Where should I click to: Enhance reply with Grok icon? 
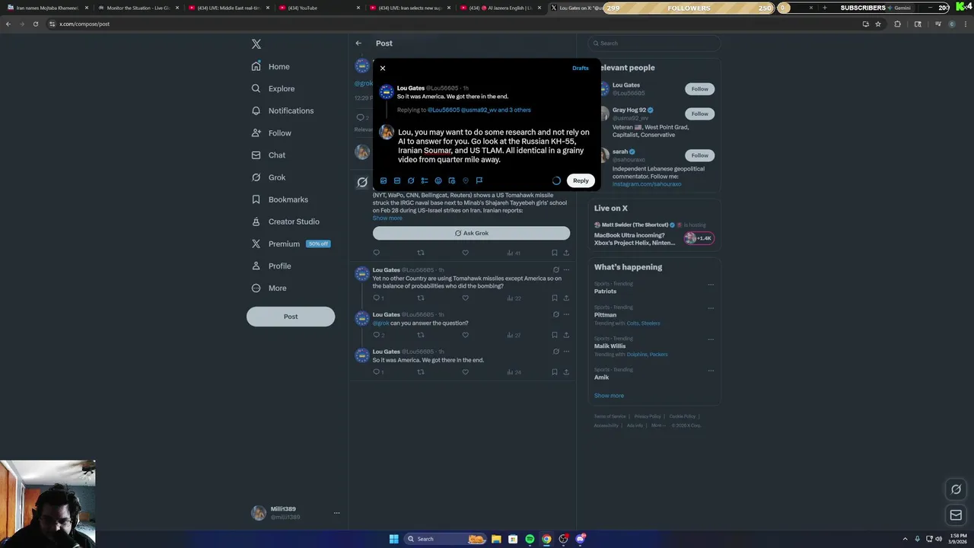[x=411, y=180]
